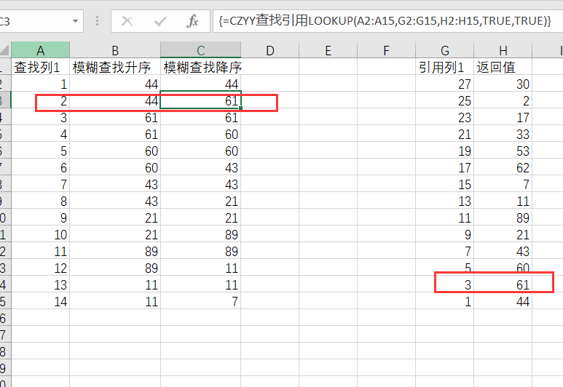563x387 pixels.
Task: Click cell G3 with value 25
Action: pos(445,100)
